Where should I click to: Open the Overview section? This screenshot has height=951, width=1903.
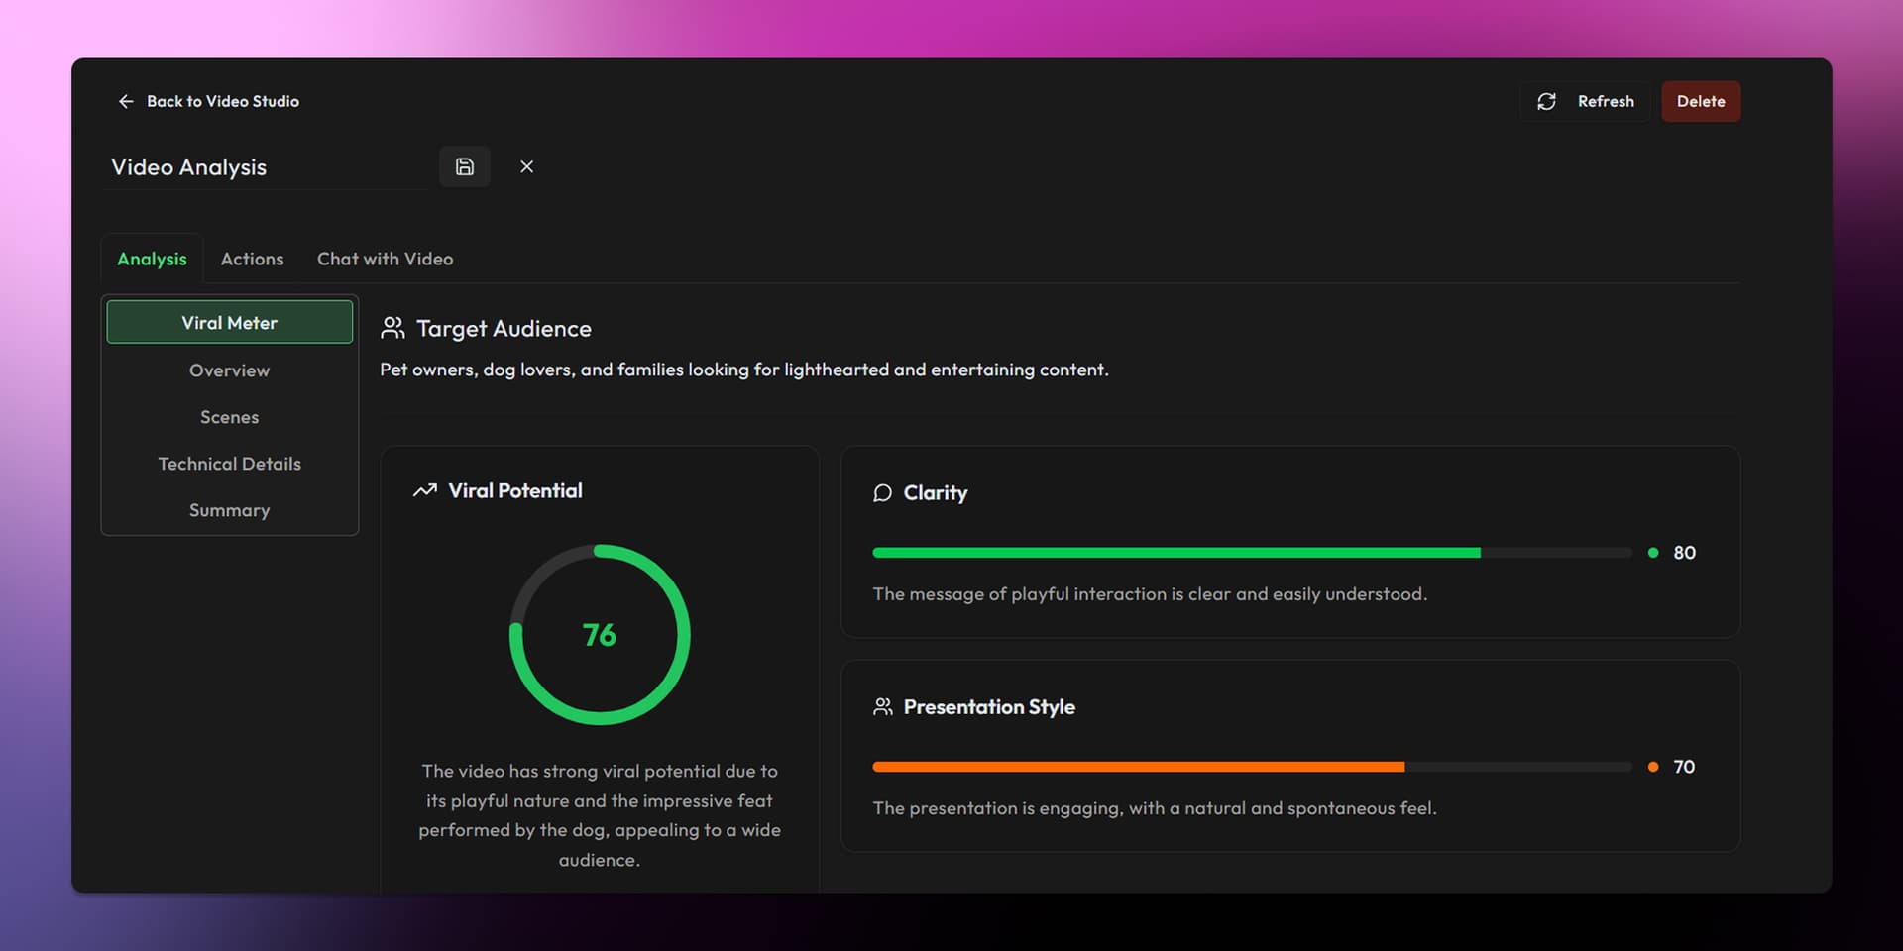[x=229, y=370]
